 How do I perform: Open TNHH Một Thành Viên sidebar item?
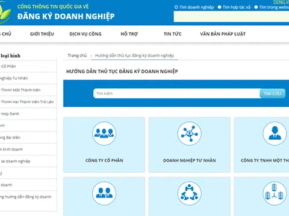coord(28,90)
